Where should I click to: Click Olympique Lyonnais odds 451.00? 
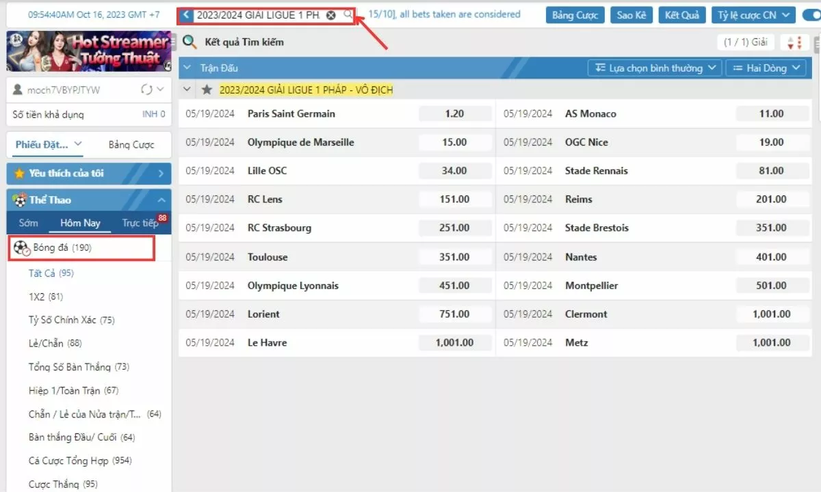pyautogui.click(x=454, y=286)
